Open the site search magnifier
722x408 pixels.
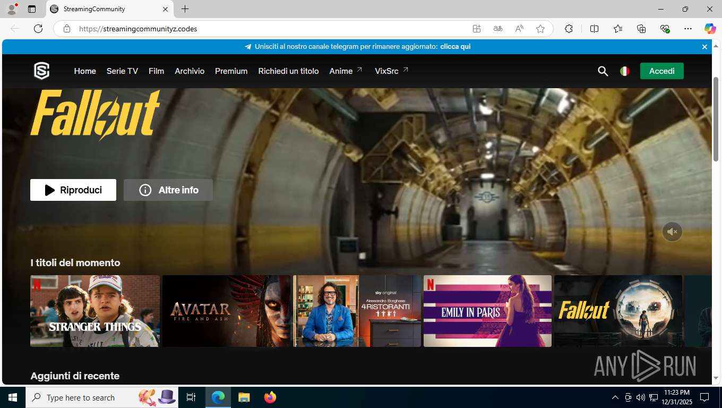(x=603, y=71)
